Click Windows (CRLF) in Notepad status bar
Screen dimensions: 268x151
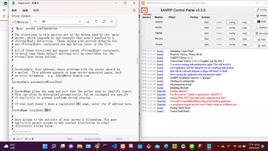(x=93, y=139)
